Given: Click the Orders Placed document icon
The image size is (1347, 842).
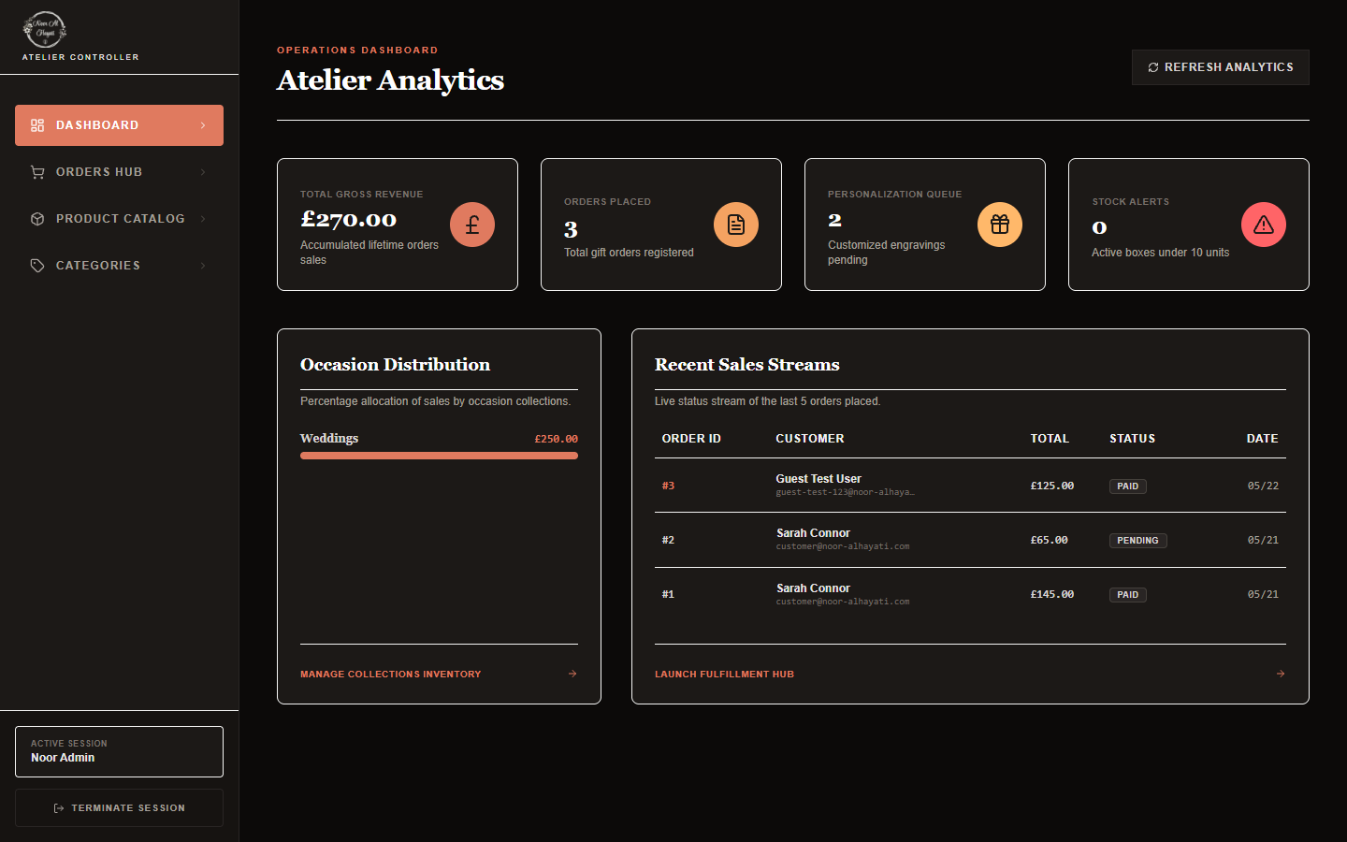Looking at the screenshot, I should (x=736, y=225).
